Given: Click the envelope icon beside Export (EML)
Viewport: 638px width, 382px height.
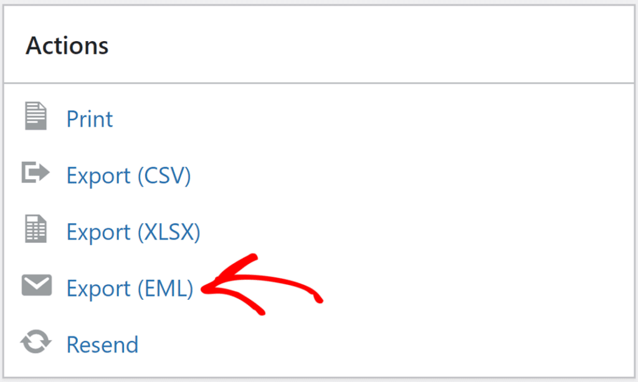Looking at the screenshot, I should click(x=36, y=286).
